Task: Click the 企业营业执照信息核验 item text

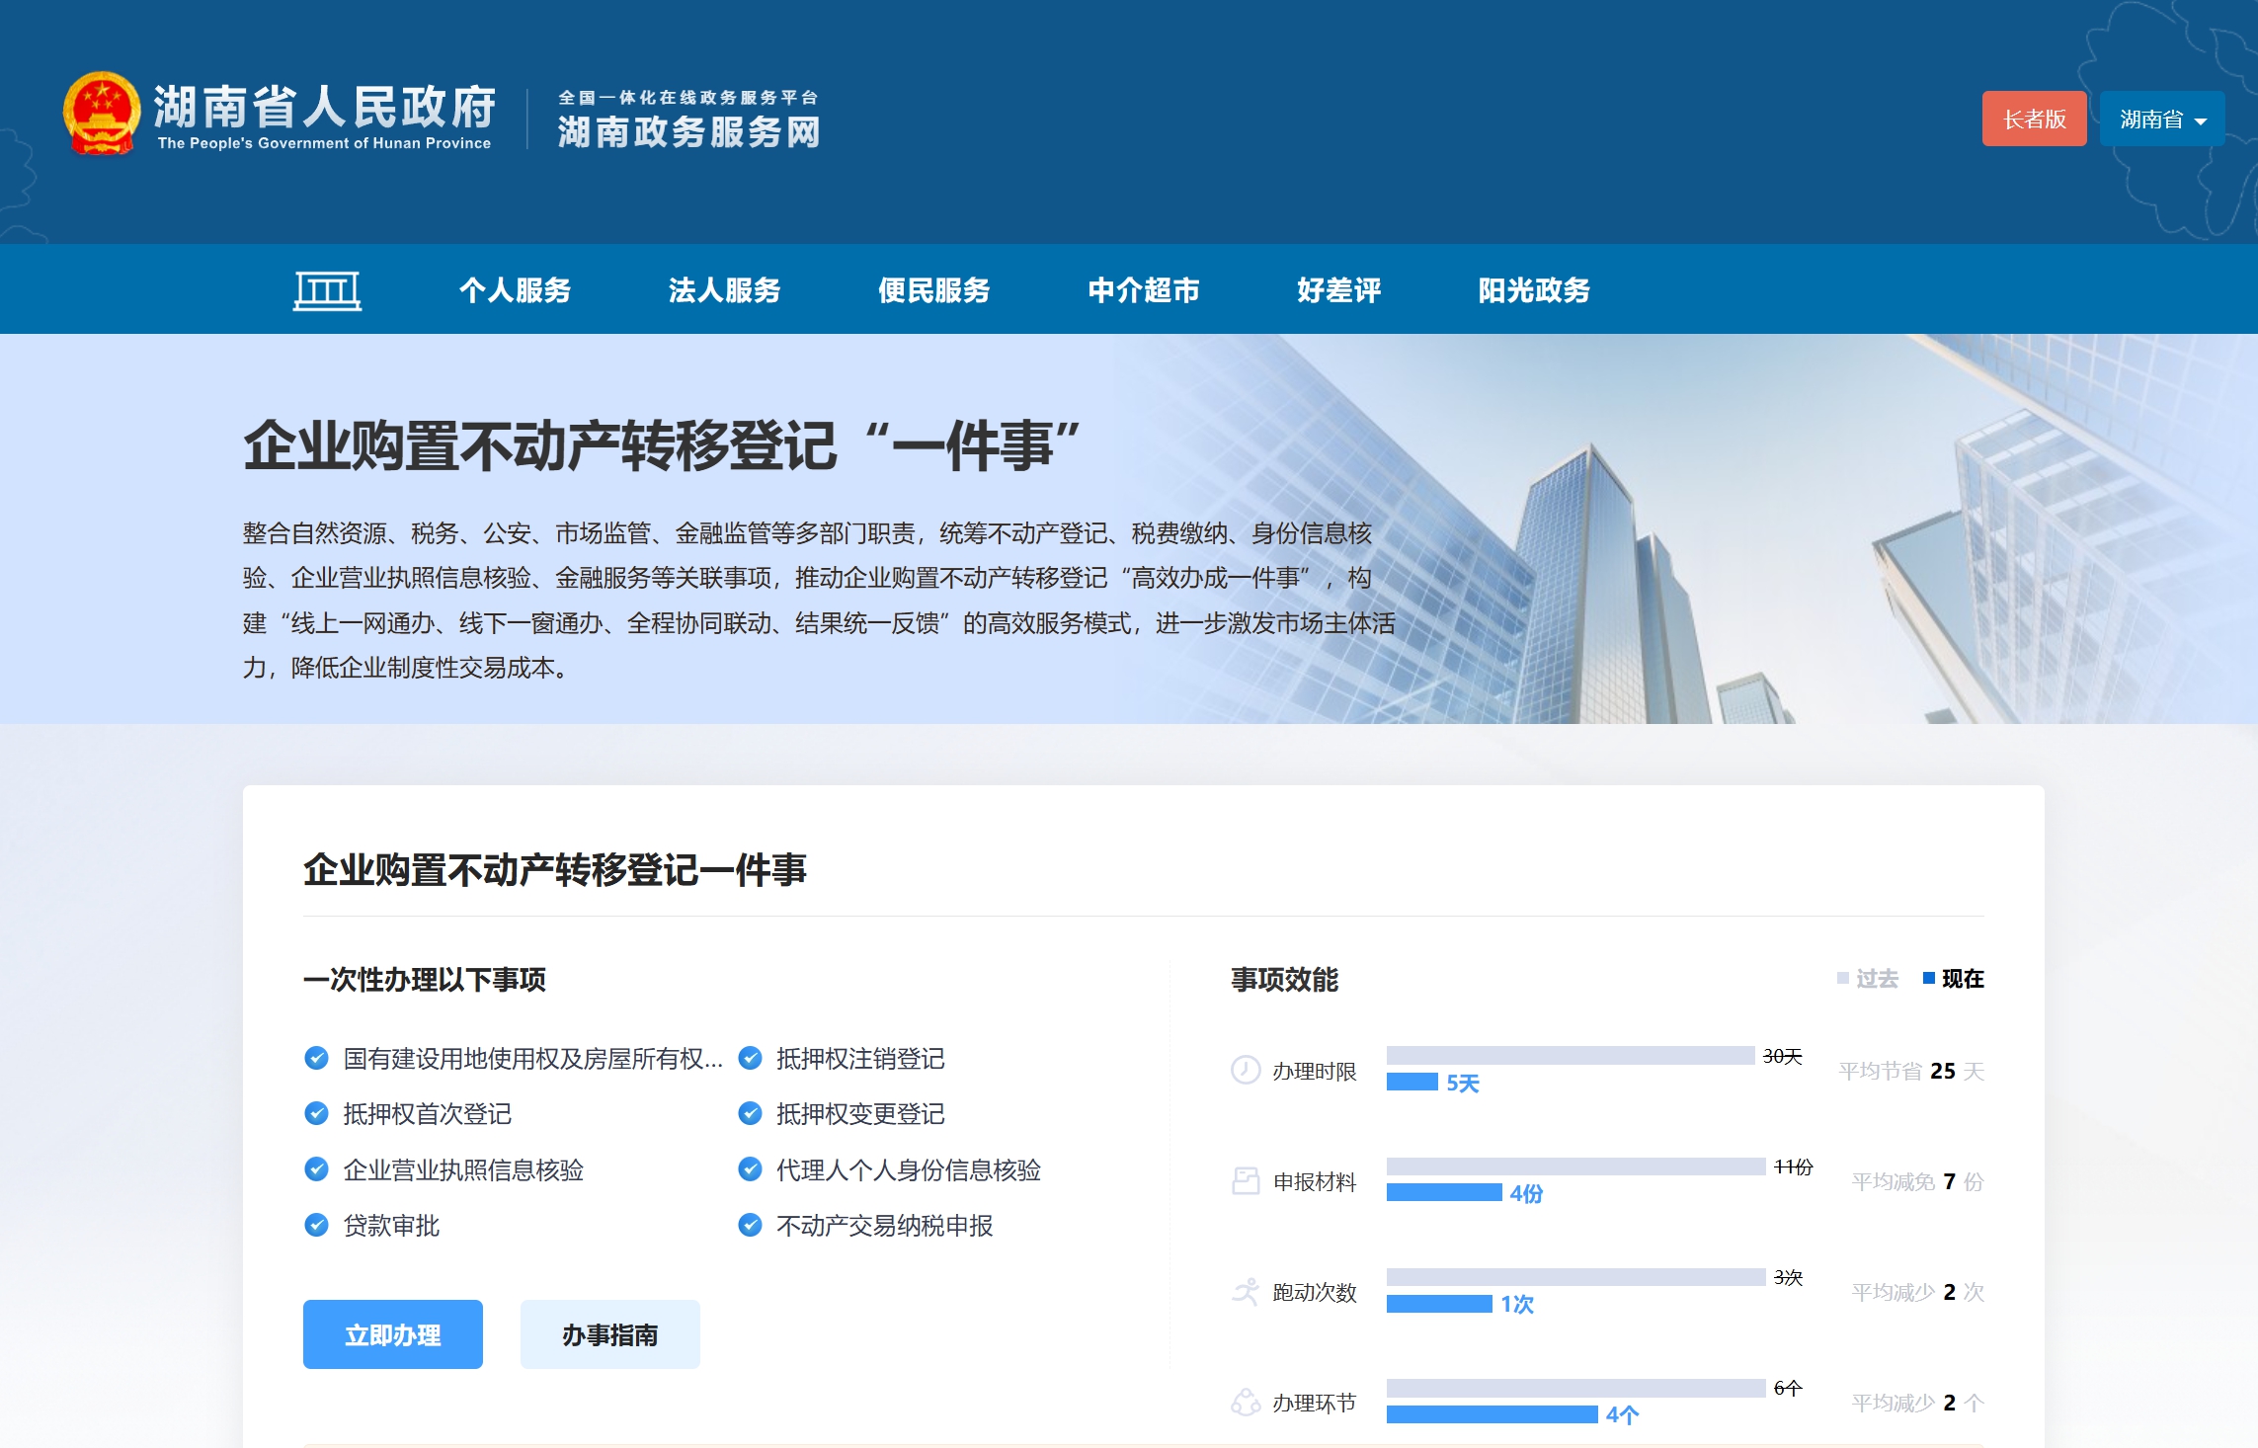Action: pyautogui.click(x=463, y=1170)
